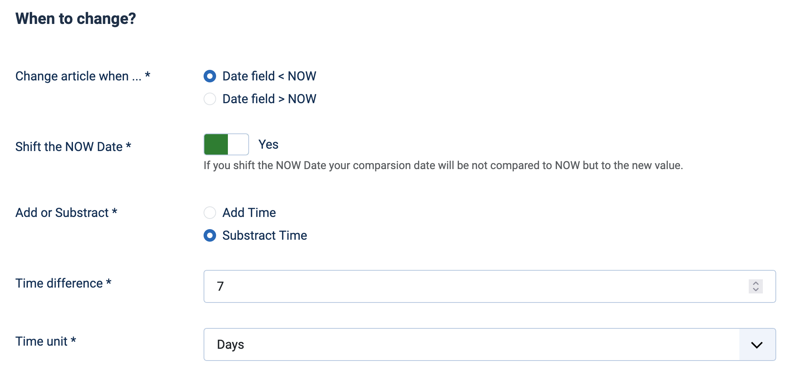Viewport: 786px width, 368px height.
Task: Increase Time difference with the up arrow
Action: click(x=755, y=283)
